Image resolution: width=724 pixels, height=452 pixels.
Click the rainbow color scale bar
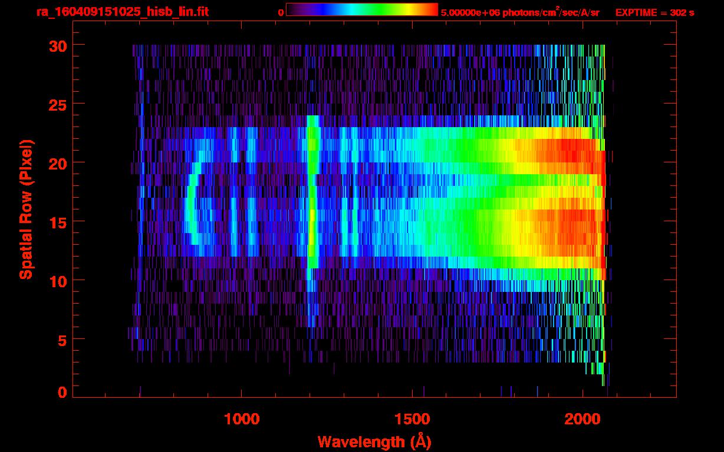(x=361, y=9)
